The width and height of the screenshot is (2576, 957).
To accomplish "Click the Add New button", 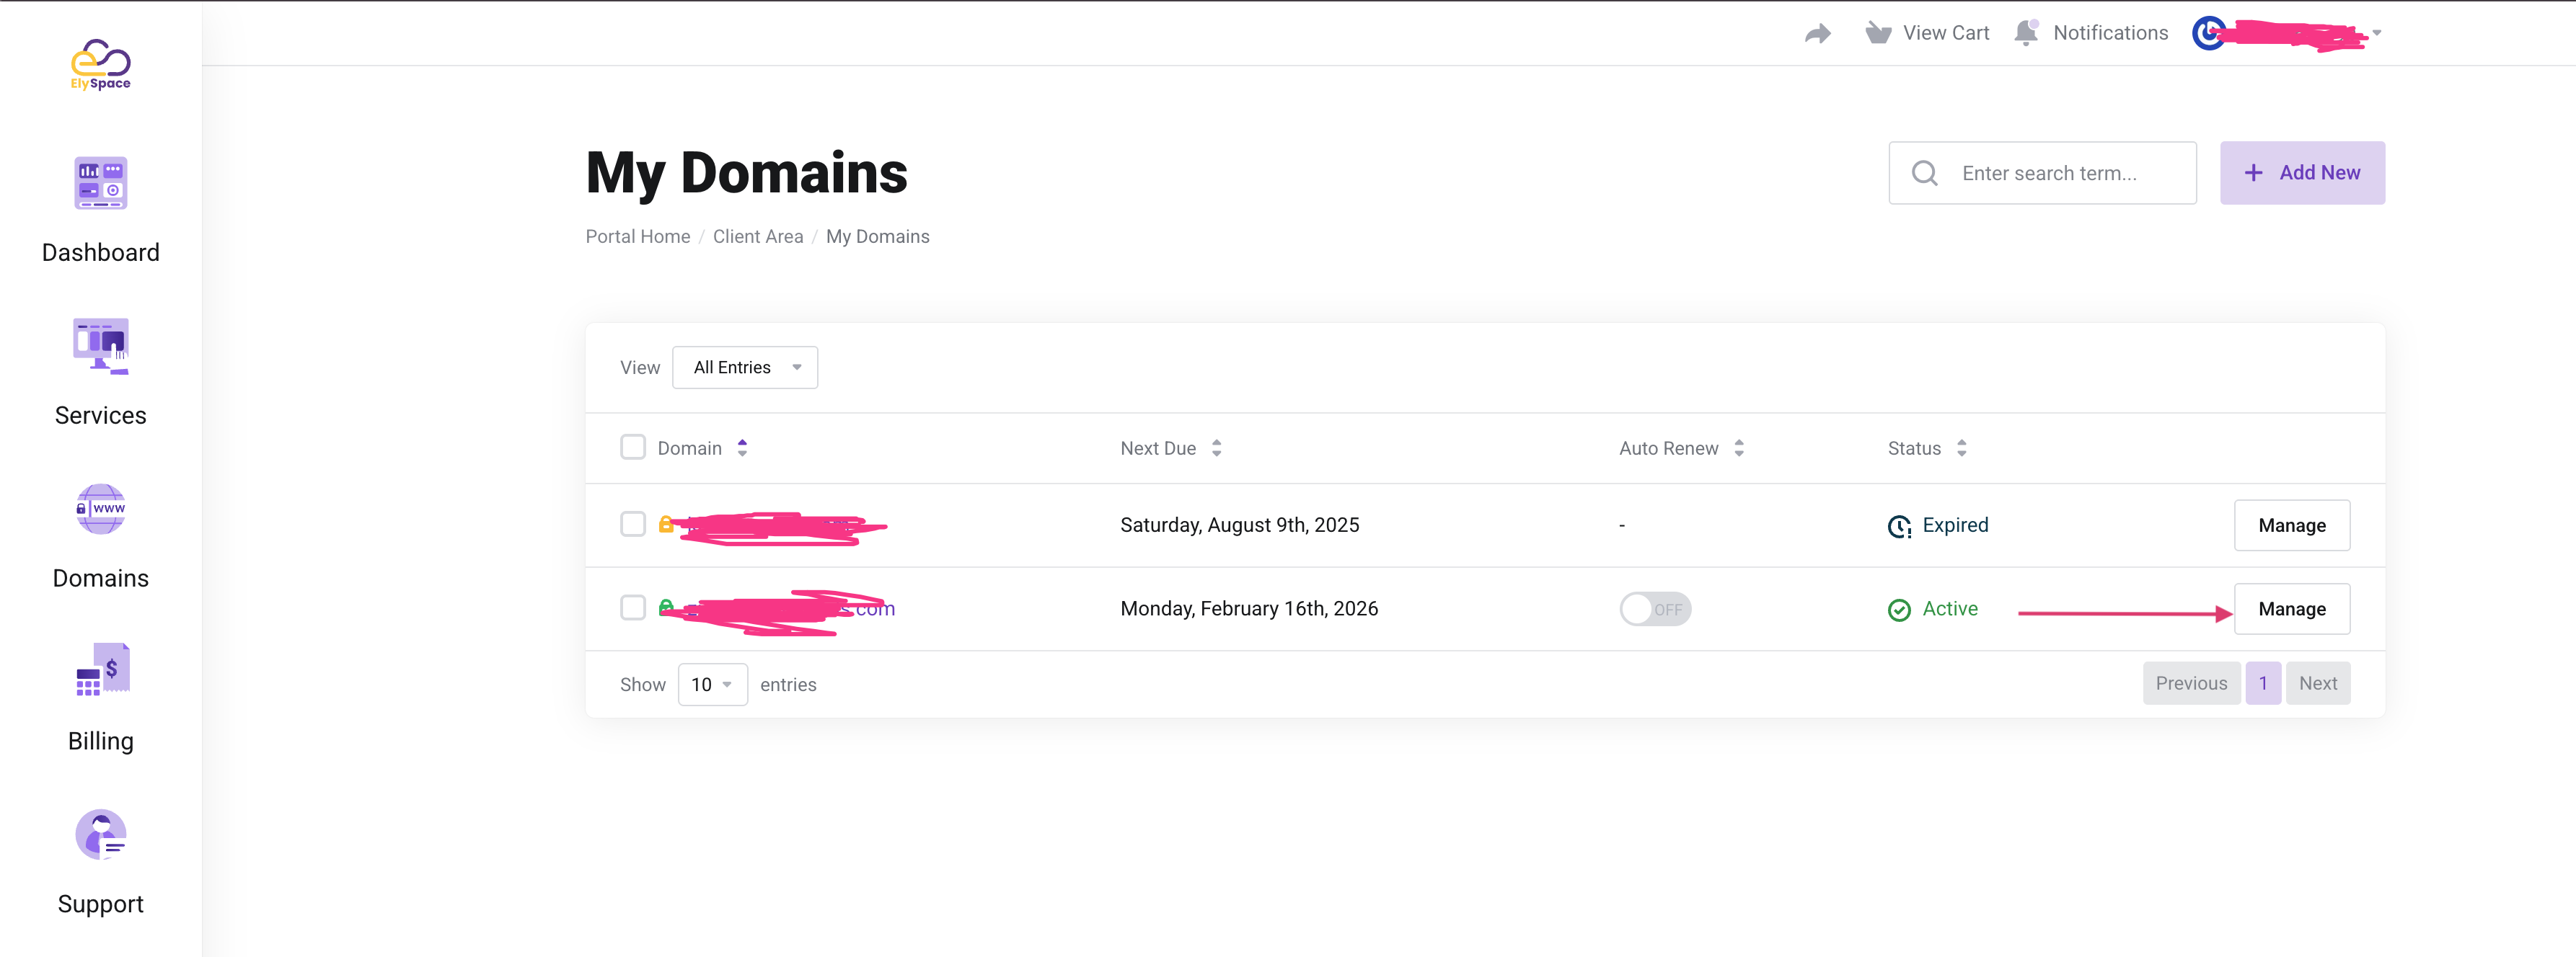I will [x=2301, y=173].
